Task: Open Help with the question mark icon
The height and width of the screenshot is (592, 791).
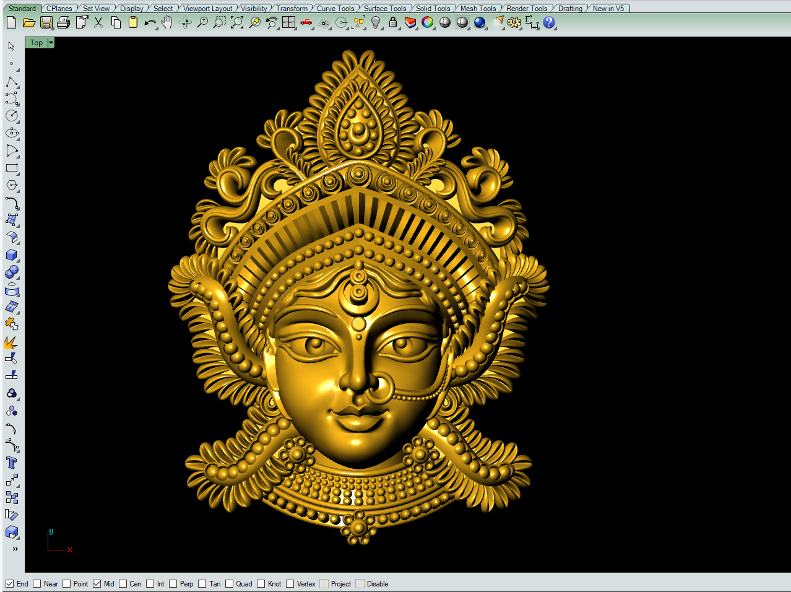Action: [x=549, y=23]
